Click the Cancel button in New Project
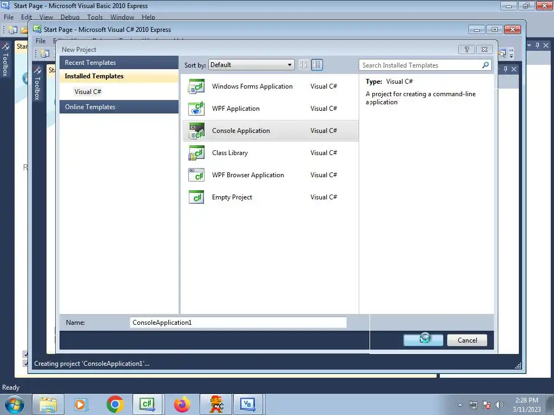 467,340
